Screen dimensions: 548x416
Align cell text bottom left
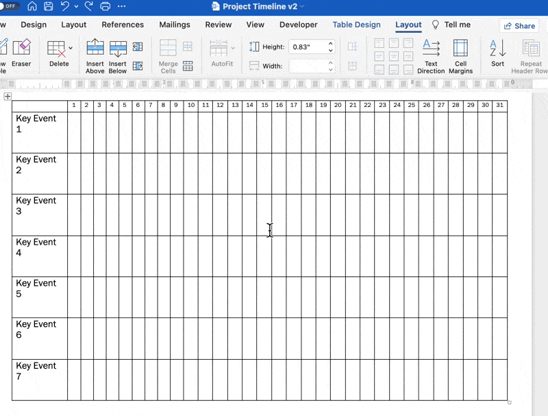click(379, 70)
